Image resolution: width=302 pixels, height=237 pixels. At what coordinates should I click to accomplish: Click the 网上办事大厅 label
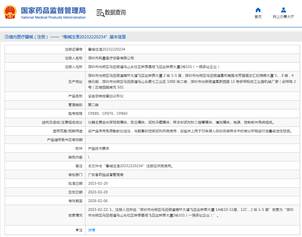pos(283,17)
